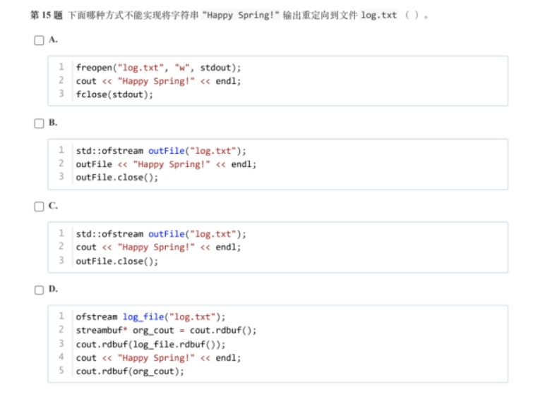
Task: Click cout << line in option C block
Action: (158, 247)
